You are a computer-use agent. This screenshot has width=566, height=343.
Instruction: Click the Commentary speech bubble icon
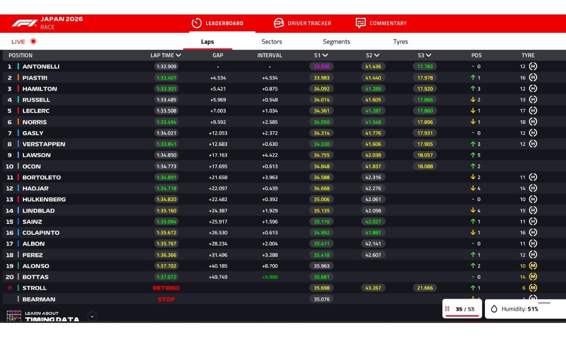[360, 23]
